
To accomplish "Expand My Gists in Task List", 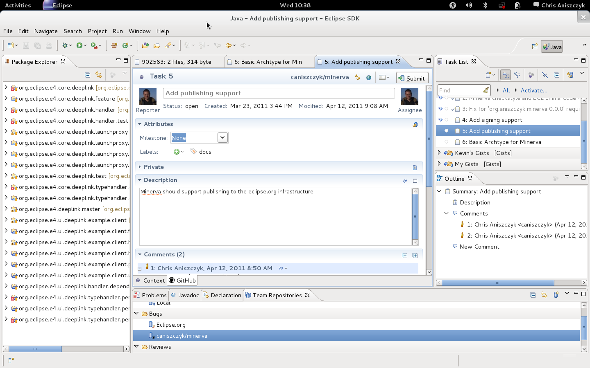I will pos(439,164).
